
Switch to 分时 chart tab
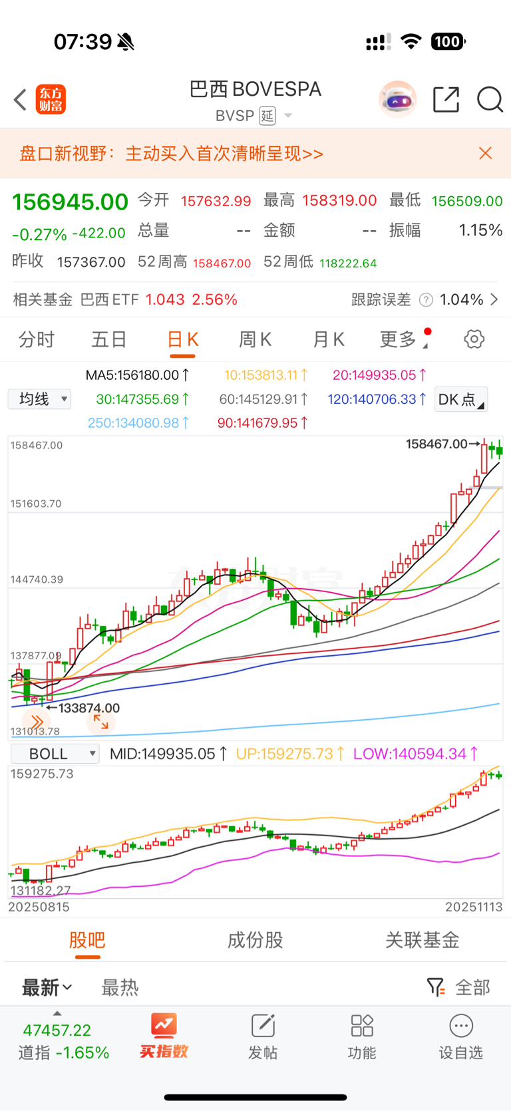coord(37,340)
